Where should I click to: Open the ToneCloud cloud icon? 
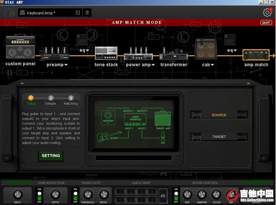(9, 13)
